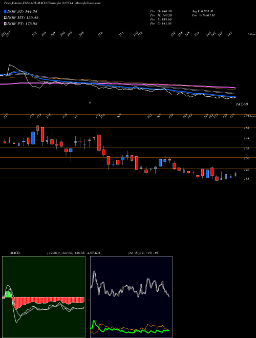Click the 165 price axis label

(x=246, y=149)
